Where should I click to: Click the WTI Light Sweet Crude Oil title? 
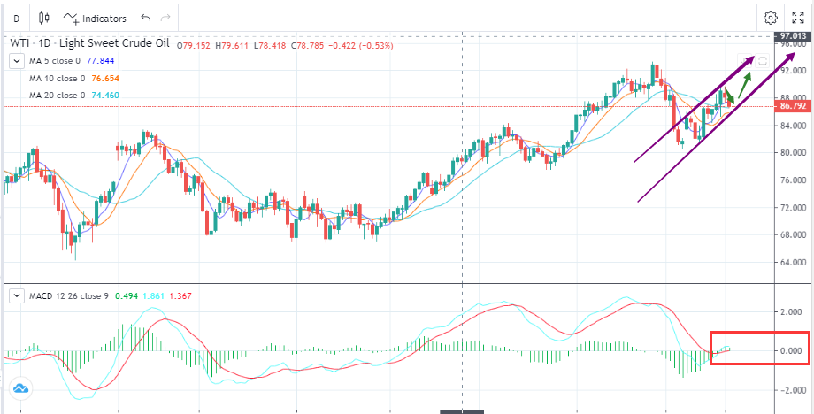click(90, 44)
